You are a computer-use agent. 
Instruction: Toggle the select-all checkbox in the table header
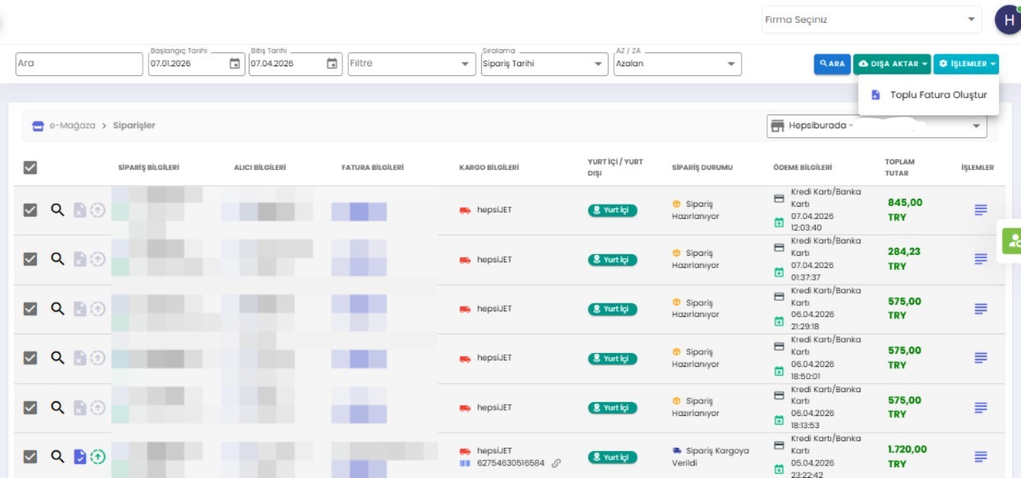click(30, 168)
